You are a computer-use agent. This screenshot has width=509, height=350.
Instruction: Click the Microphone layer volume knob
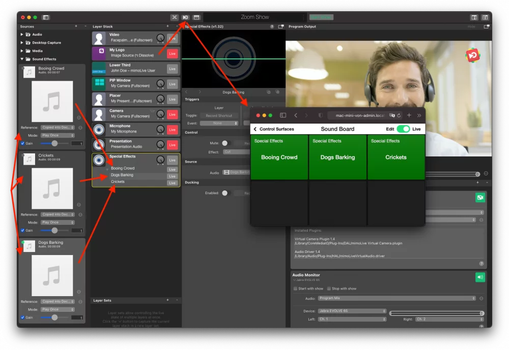click(160, 130)
